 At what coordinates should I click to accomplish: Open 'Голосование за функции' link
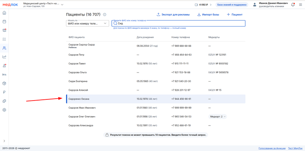272,148
